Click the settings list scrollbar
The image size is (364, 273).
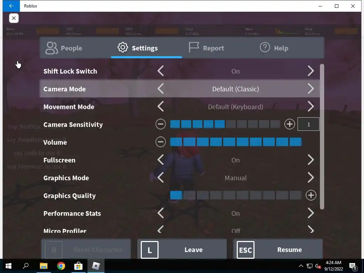[x=322, y=137]
